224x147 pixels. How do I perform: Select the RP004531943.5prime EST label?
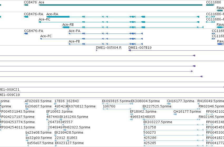pos(17,112)
